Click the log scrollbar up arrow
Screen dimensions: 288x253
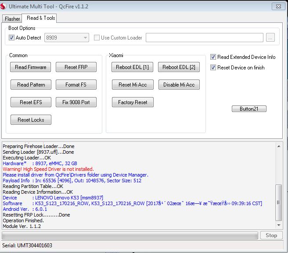click(x=279, y=146)
